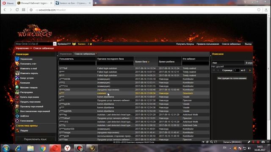Screen dimensions: 271x152
Task: Open Просмотр персонажей
Action: click(32, 106)
